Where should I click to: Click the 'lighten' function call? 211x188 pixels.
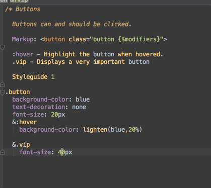coord(95,130)
